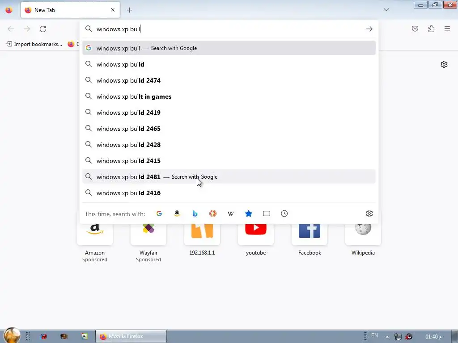Search history using clock icon

tap(284, 213)
